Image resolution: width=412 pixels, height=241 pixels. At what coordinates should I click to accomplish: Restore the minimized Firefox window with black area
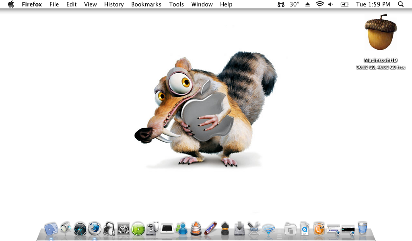(x=348, y=229)
